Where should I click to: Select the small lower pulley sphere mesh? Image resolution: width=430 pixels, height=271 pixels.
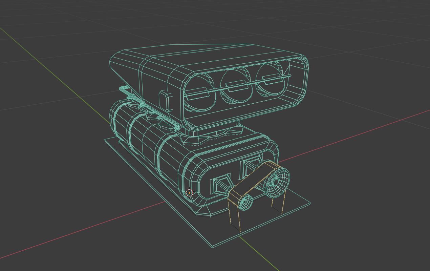click(245, 202)
